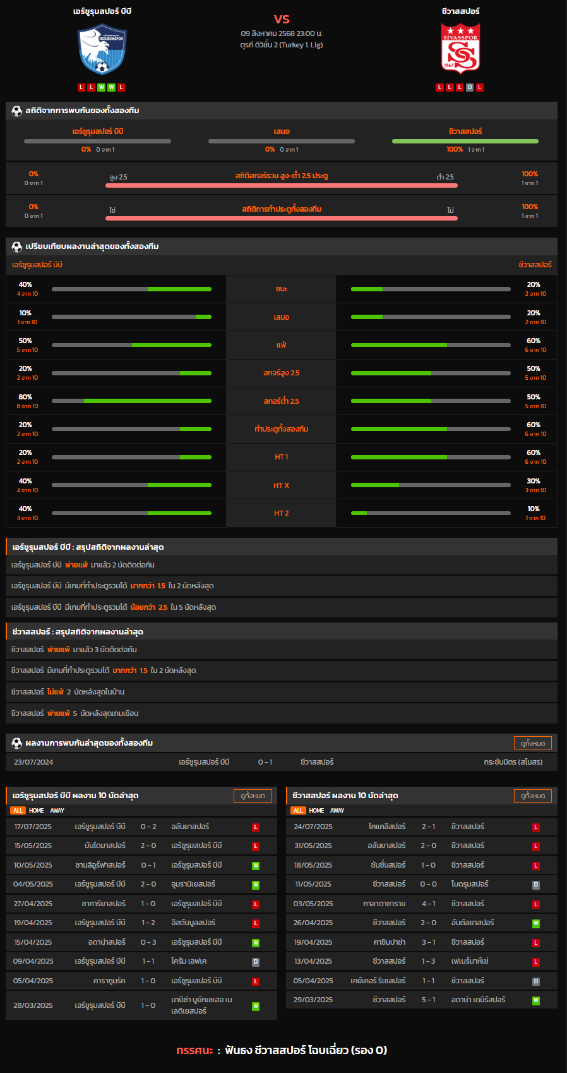Click opponent name โคคาลิสปอร์ in 24/07/2025 row
This screenshot has height=1073, width=567.
(x=387, y=827)
